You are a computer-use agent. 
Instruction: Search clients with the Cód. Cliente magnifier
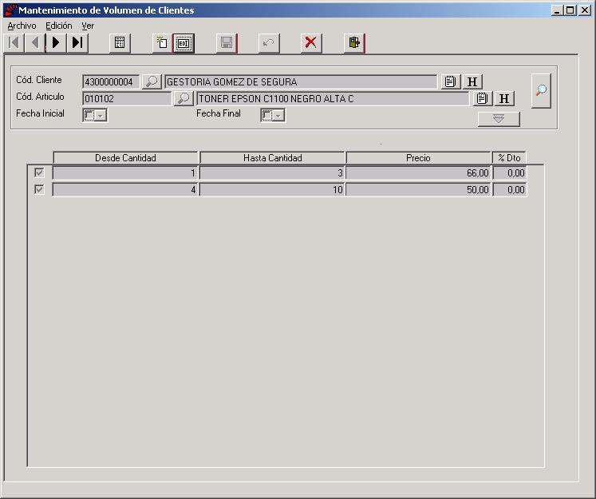(152, 81)
